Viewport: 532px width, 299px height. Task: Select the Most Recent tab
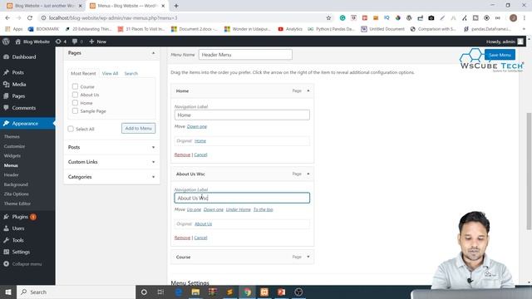tap(83, 73)
